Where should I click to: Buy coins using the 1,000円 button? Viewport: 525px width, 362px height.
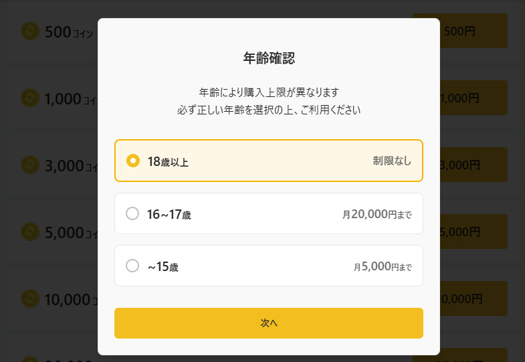click(474, 98)
